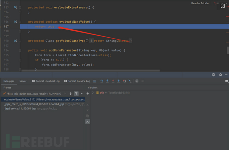Click the Step Out icon
Screen dimensions: 229x150
(x=118, y=81)
